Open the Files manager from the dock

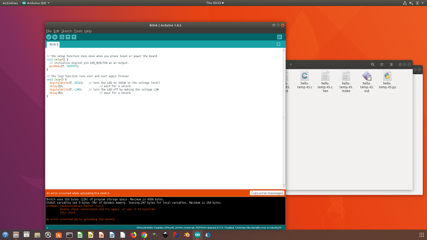tap(16, 235)
